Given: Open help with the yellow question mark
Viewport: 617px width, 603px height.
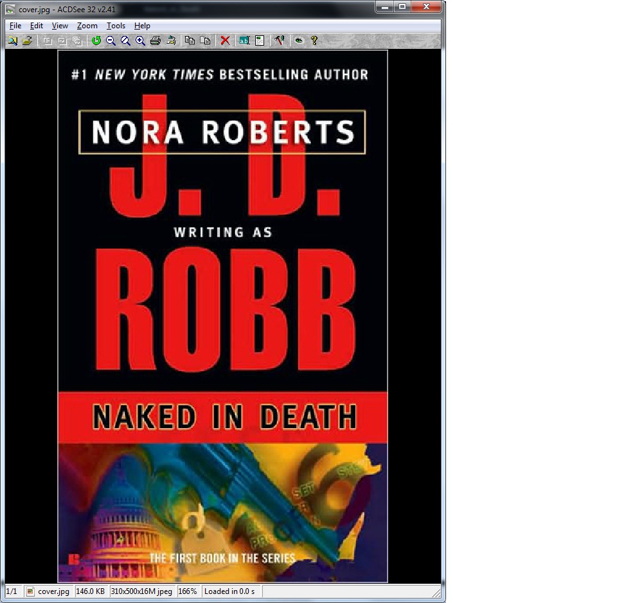Looking at the screenshot, I should coord(314,40).
